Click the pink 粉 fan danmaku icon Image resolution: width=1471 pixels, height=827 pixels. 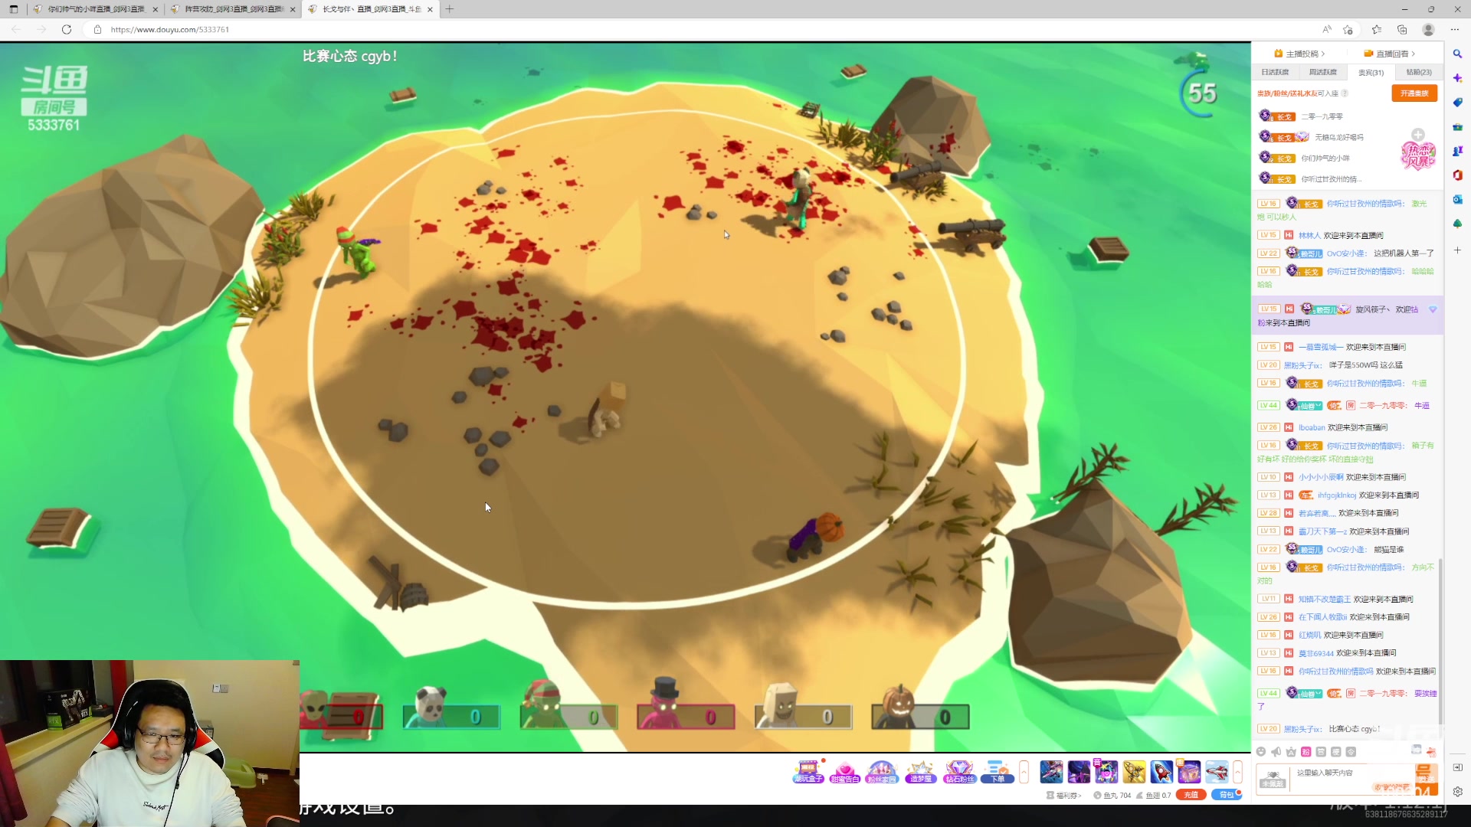[x=1306, y=752]
